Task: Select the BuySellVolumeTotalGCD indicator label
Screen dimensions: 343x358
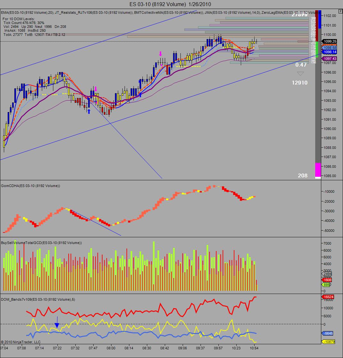Action: click(x=41, y=243)
